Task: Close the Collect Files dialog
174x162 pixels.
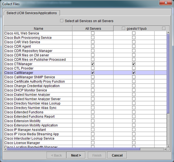Action: click(x=166, y=3)
